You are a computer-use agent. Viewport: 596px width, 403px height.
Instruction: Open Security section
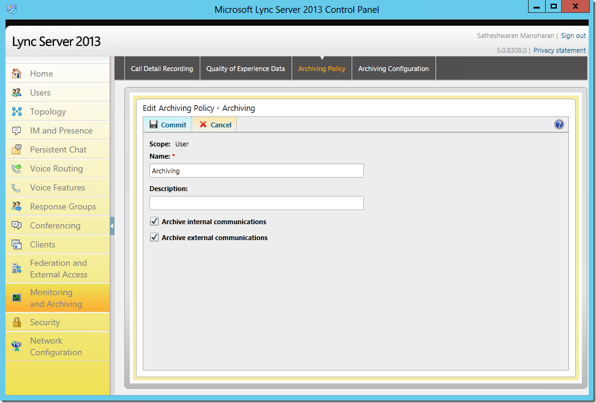[x=58, y=322]
